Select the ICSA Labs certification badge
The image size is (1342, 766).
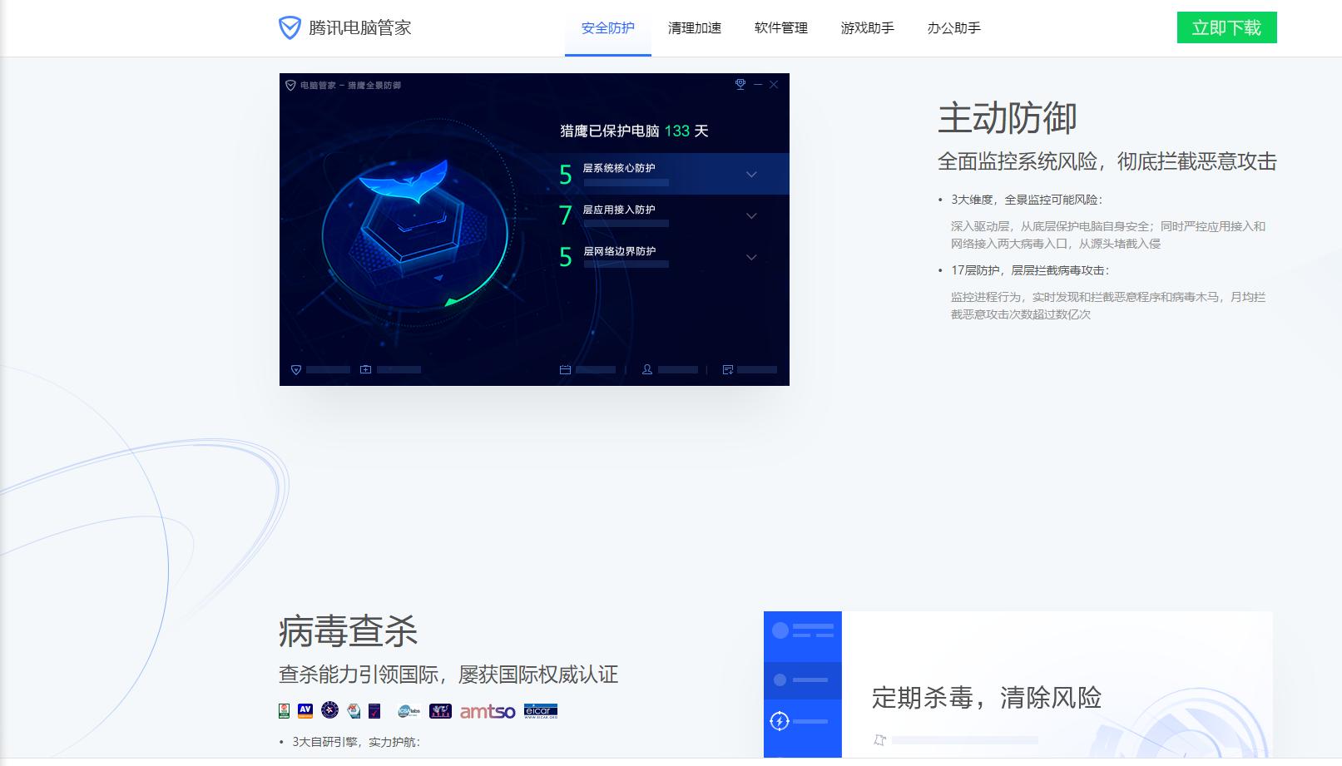click(x=408, y=711)
